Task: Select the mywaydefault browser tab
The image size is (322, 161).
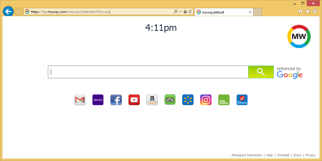Action: coord(222,12)
